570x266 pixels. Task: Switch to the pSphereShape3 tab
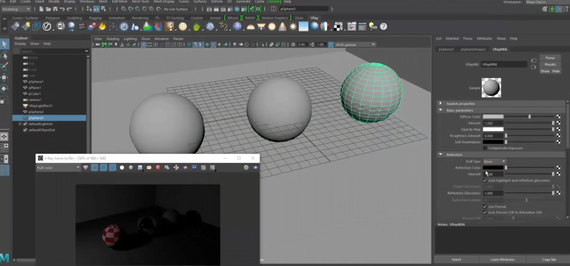coord(473,49)
